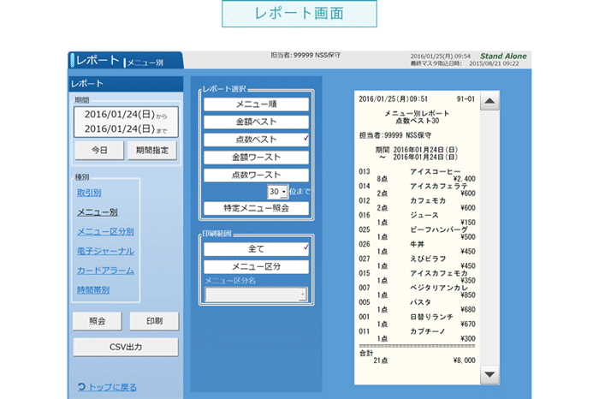Click the アイスカフェラテ receipt line
599x399 pixels.
[x=417, y=189]
